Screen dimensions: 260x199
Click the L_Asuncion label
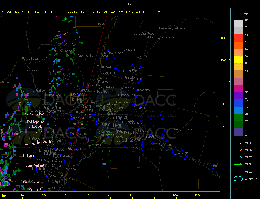[145, 56]
